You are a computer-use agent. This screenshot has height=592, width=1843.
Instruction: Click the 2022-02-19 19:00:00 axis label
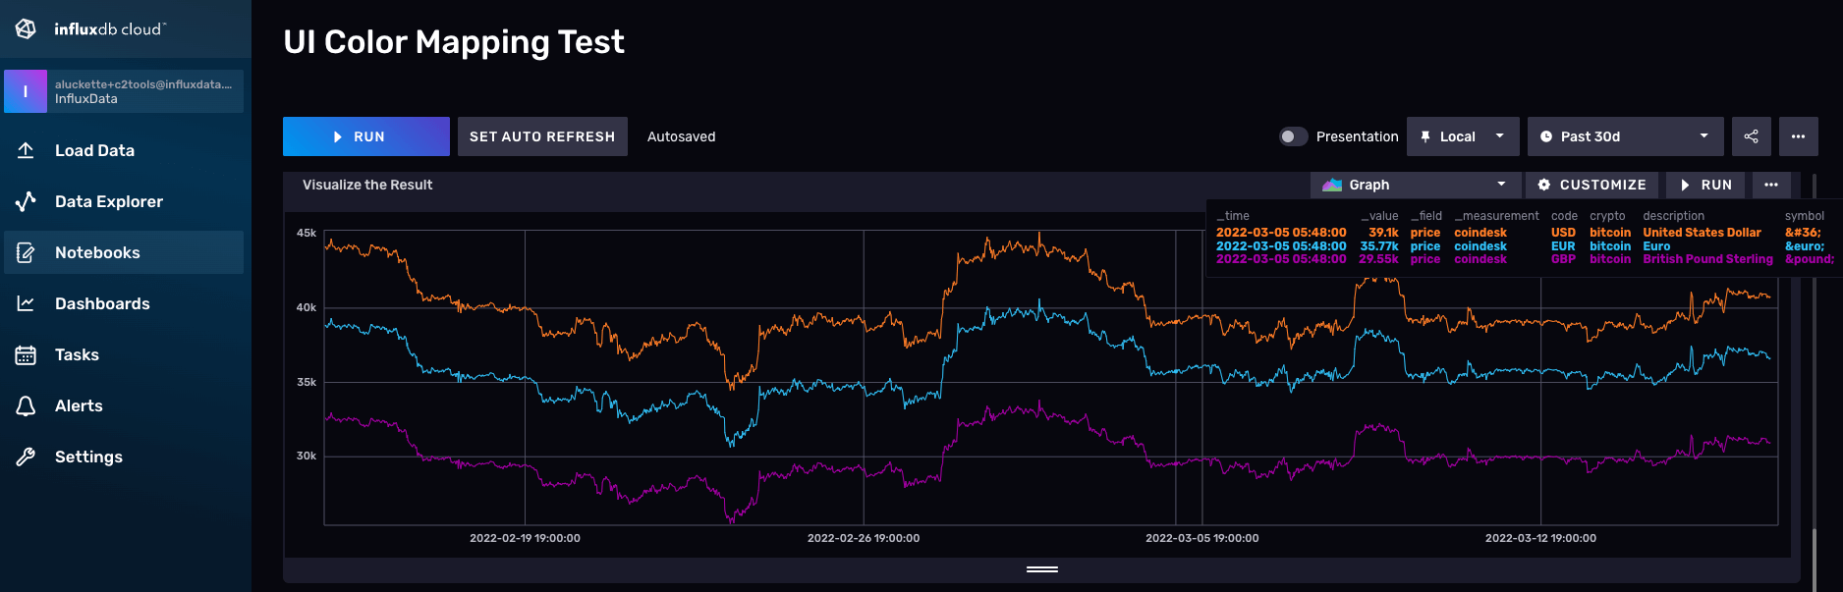pos(525,538)
